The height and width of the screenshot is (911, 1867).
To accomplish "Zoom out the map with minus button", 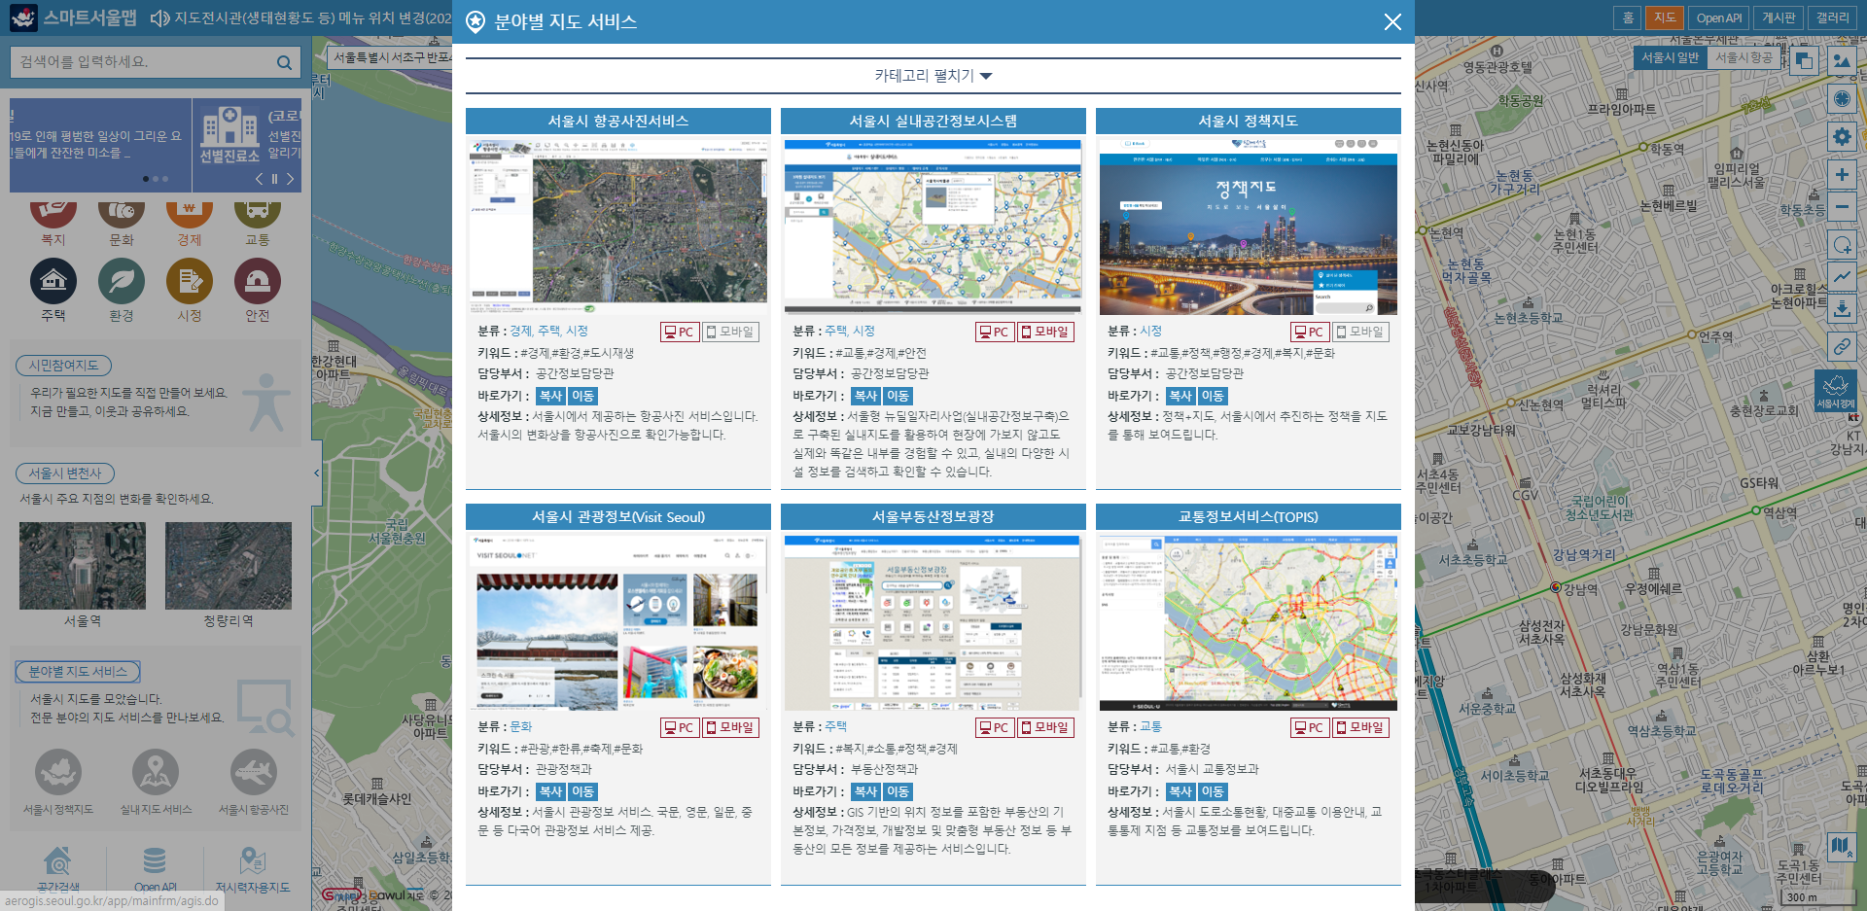I will (x=1842, y=207).
